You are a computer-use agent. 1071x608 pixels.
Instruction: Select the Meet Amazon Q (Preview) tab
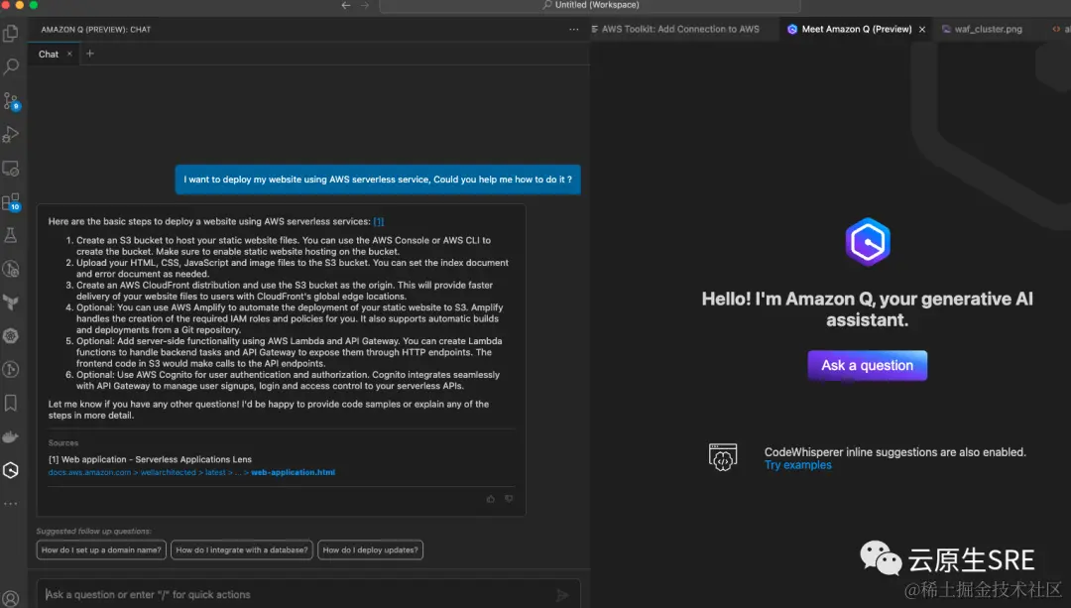[857, 30]
